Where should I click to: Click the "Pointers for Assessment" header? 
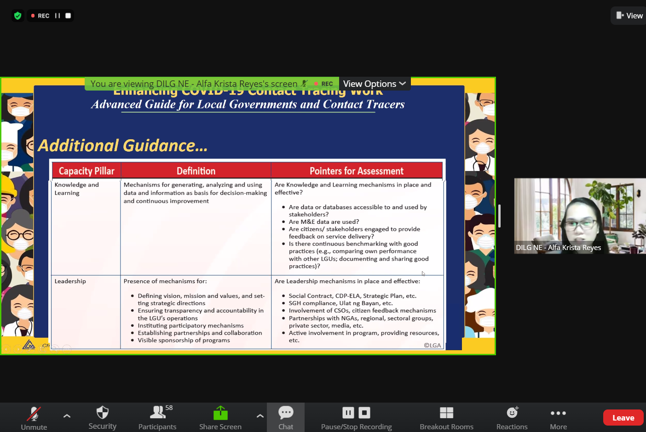(x=357, y=171)
